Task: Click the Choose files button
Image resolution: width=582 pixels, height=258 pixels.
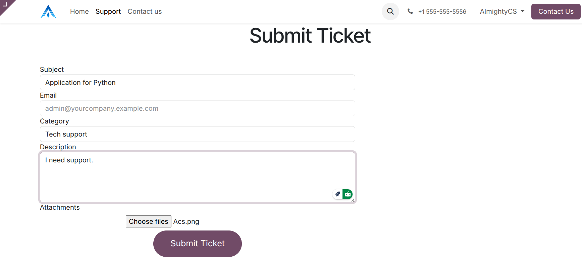Action: click(x=148, y=221)
